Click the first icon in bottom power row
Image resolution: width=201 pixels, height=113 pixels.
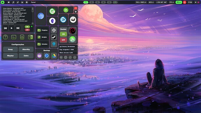click(x=61, y=57)
